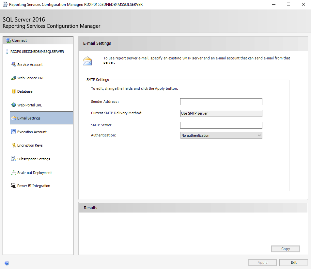Open the Database page
The image size is (311, 269).
25,91
